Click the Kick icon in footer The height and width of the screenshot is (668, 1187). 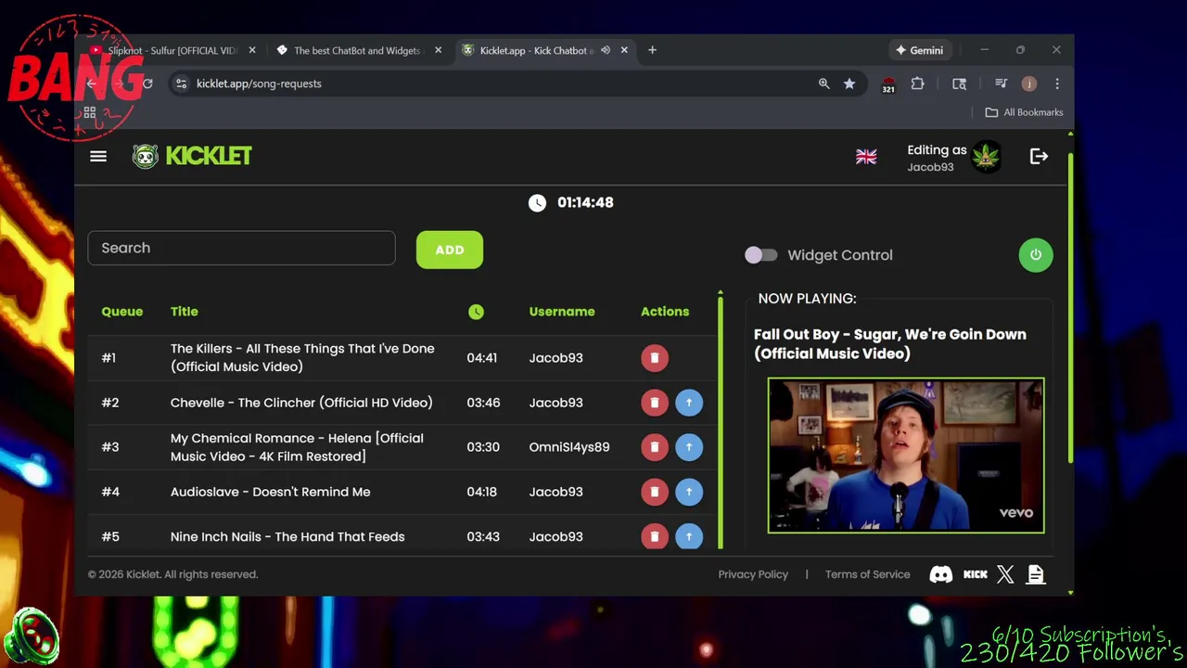pos(976,574)
